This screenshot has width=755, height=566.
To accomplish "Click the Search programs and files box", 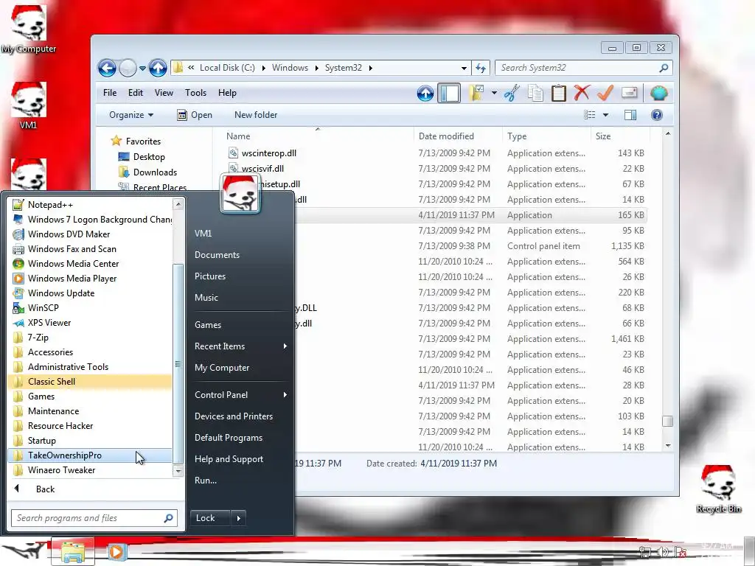I will (x=94, y=518).
